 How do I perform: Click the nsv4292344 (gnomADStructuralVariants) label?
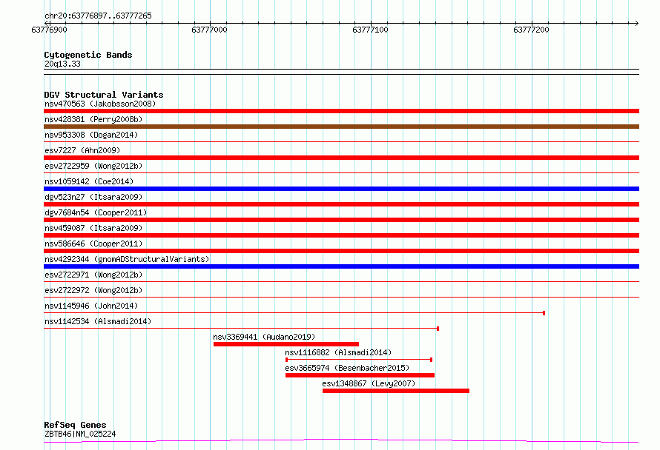pos(127,259)
